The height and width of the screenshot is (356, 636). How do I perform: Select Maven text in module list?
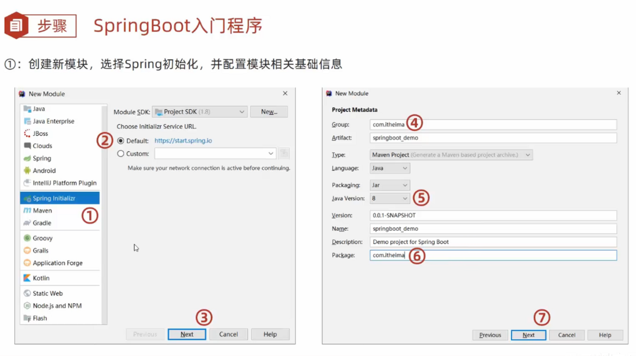tap(42, 210)
